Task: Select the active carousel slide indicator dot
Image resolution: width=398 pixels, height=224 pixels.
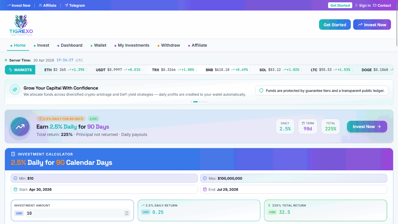Action: [x=196, y=102]
